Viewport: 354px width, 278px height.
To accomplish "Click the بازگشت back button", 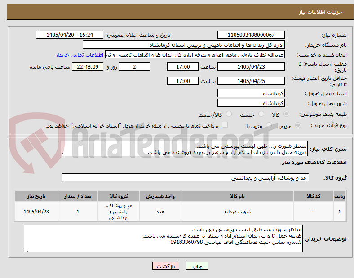I will [x=166, y=266].
